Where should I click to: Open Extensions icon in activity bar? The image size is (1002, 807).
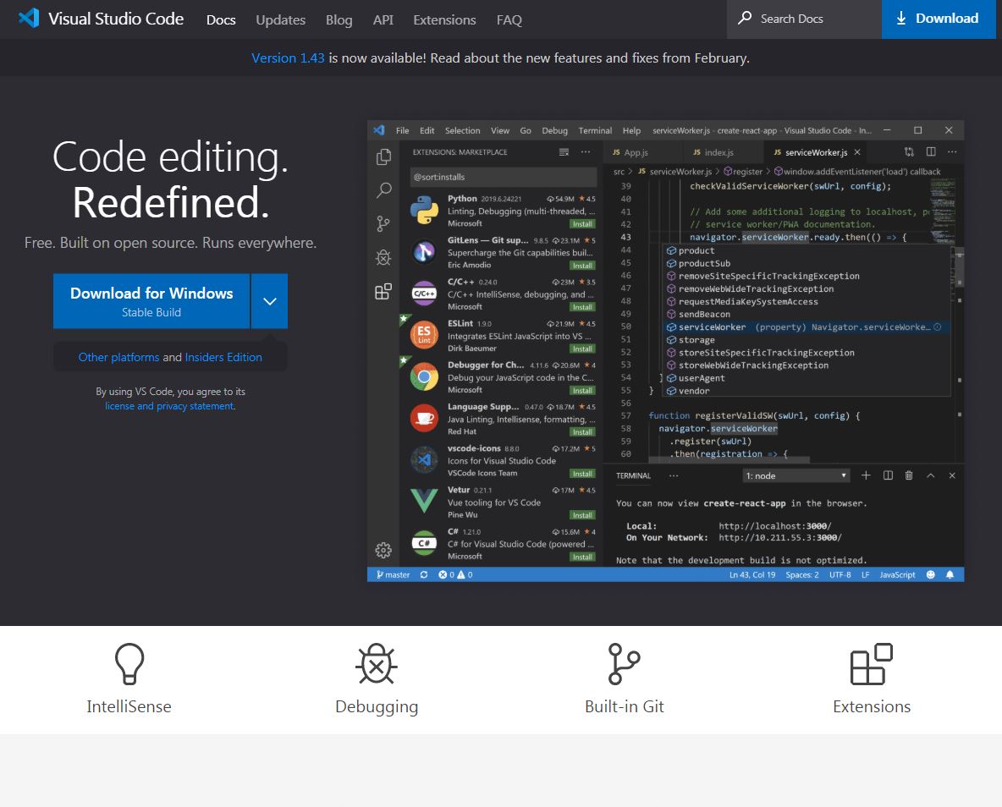[383, 291]
